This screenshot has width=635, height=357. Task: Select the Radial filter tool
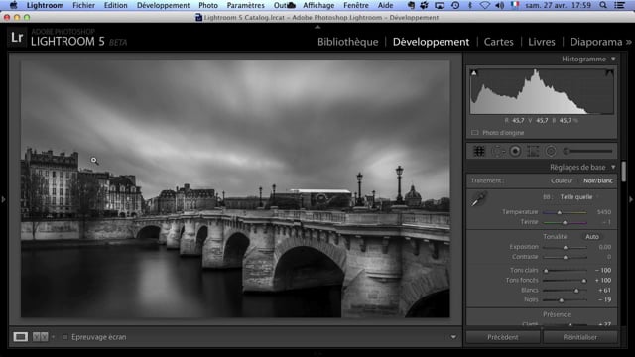point(551,151)
